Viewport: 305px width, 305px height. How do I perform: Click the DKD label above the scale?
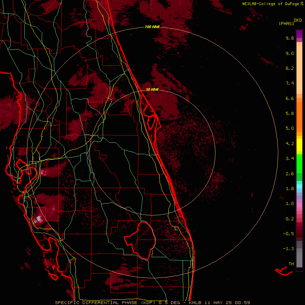point(298,20)
